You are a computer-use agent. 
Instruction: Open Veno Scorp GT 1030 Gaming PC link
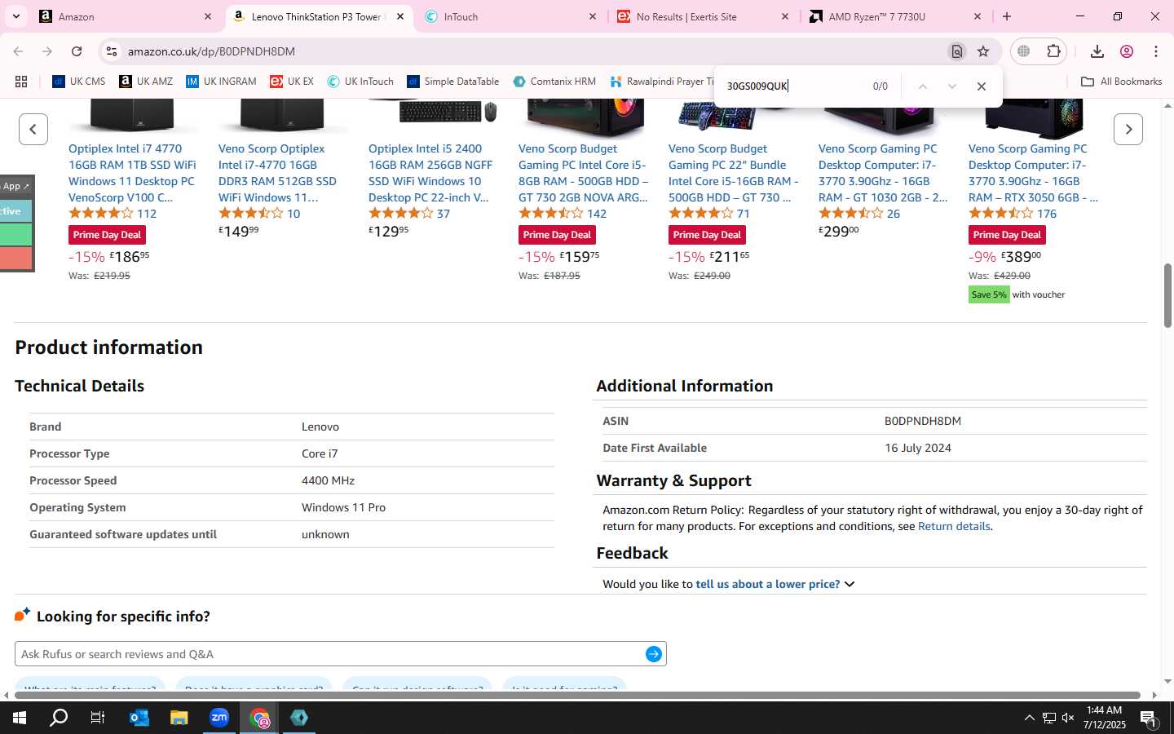(883, 173)
